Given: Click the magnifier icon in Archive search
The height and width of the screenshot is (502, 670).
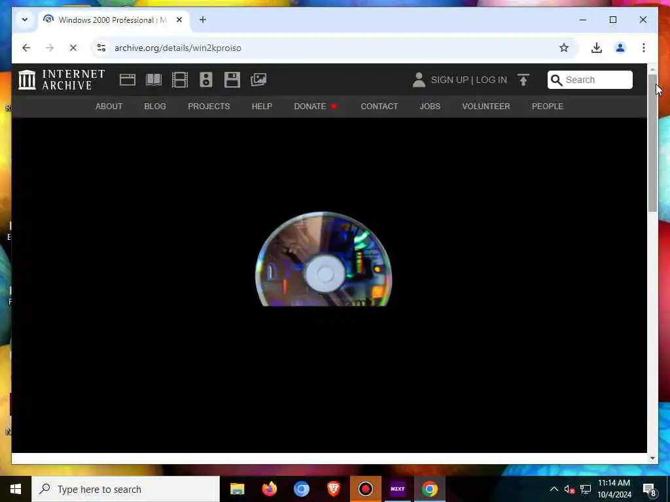Looking at the screenshot, I should click(x=556, y=80).
